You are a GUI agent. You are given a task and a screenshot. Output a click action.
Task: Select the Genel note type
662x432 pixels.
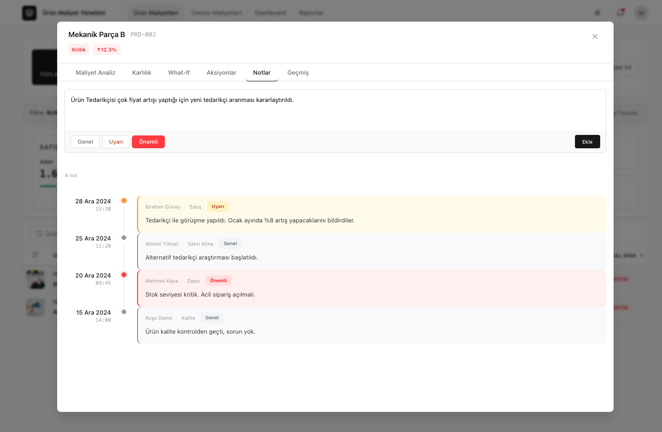coord(85,142)
